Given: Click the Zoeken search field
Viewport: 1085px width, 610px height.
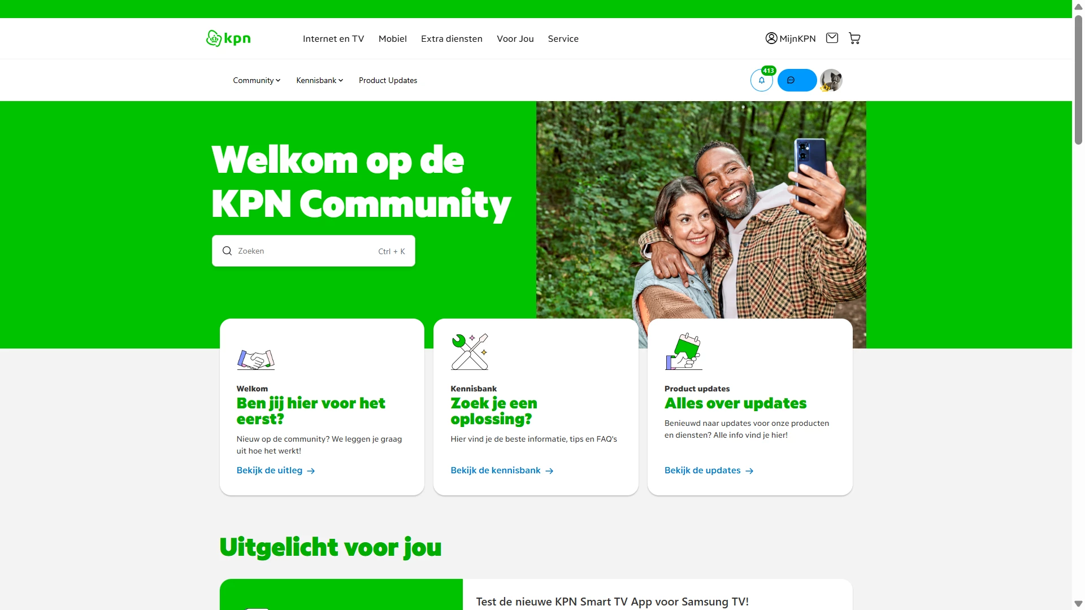Looking at the screenshot, I should [314, 251].
